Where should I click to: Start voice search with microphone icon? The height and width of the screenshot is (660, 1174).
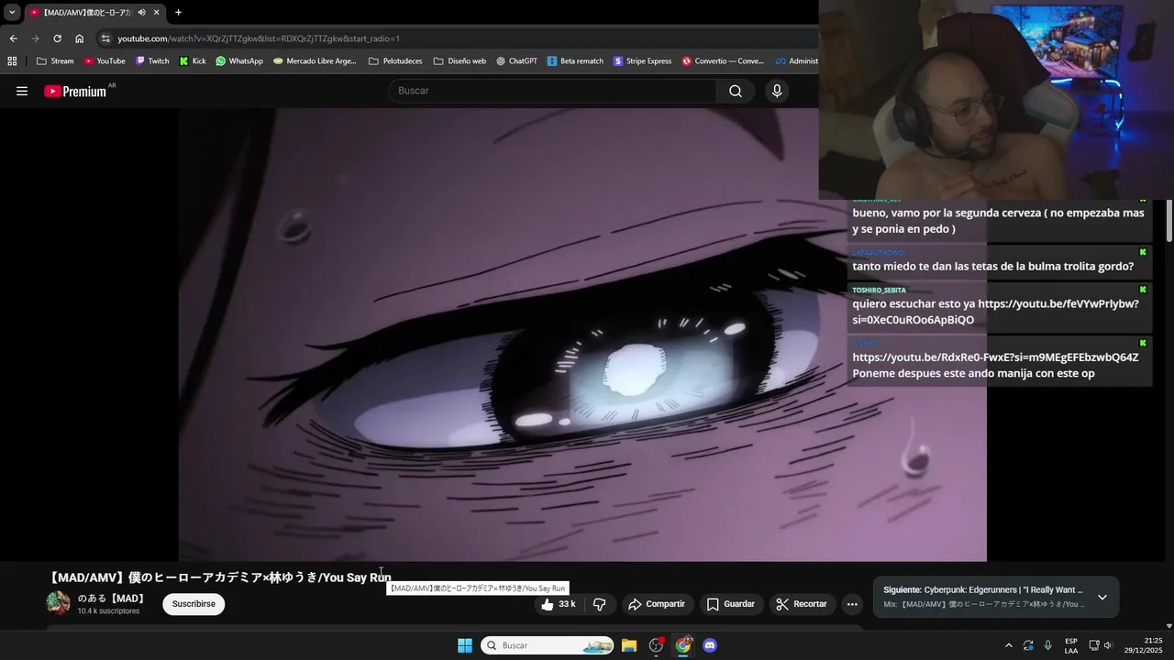tap(777, 91)
